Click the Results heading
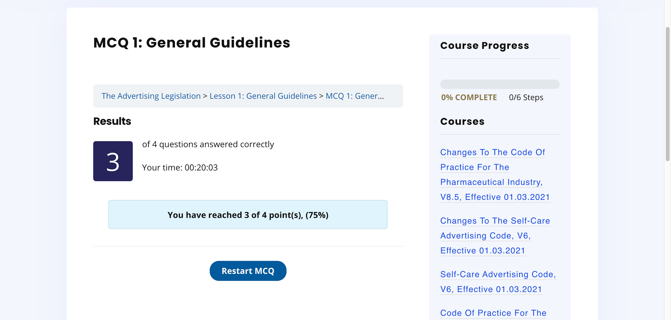671x320 pixels. (112, 121)
